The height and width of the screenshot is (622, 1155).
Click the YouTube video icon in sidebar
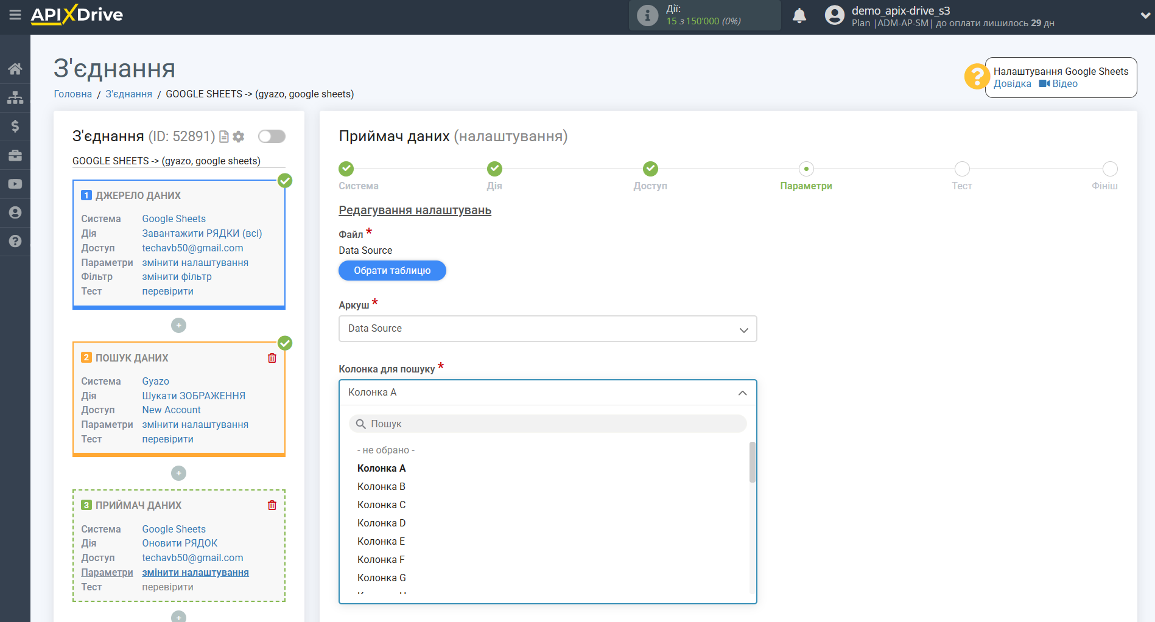(x=15, y=184)
